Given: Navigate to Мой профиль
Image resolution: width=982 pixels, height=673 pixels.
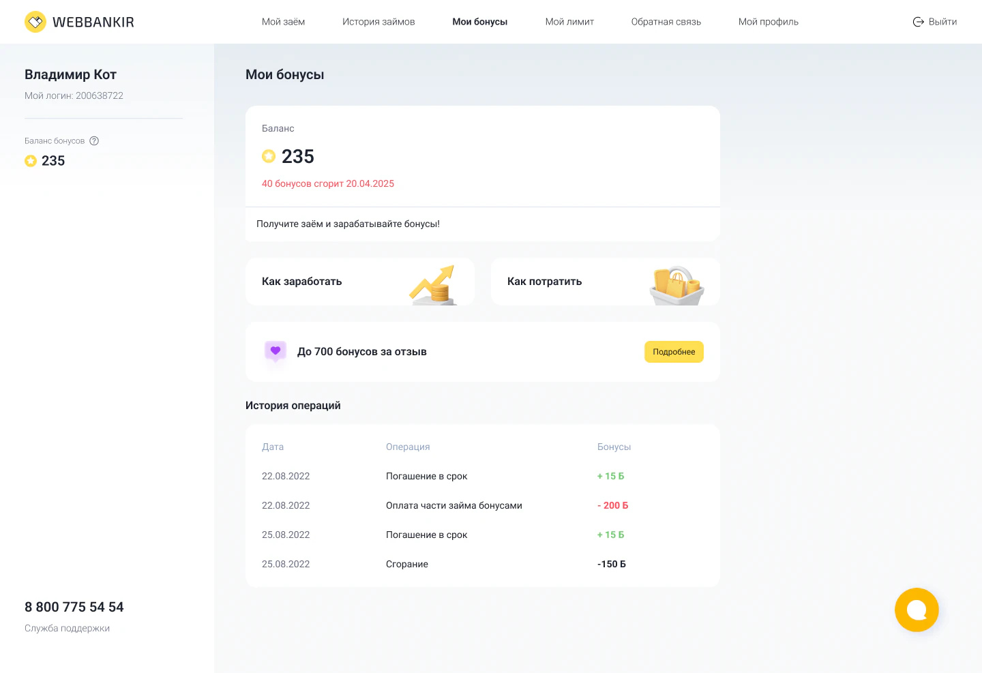Looking at the screenshot, I should pos(768,22).
